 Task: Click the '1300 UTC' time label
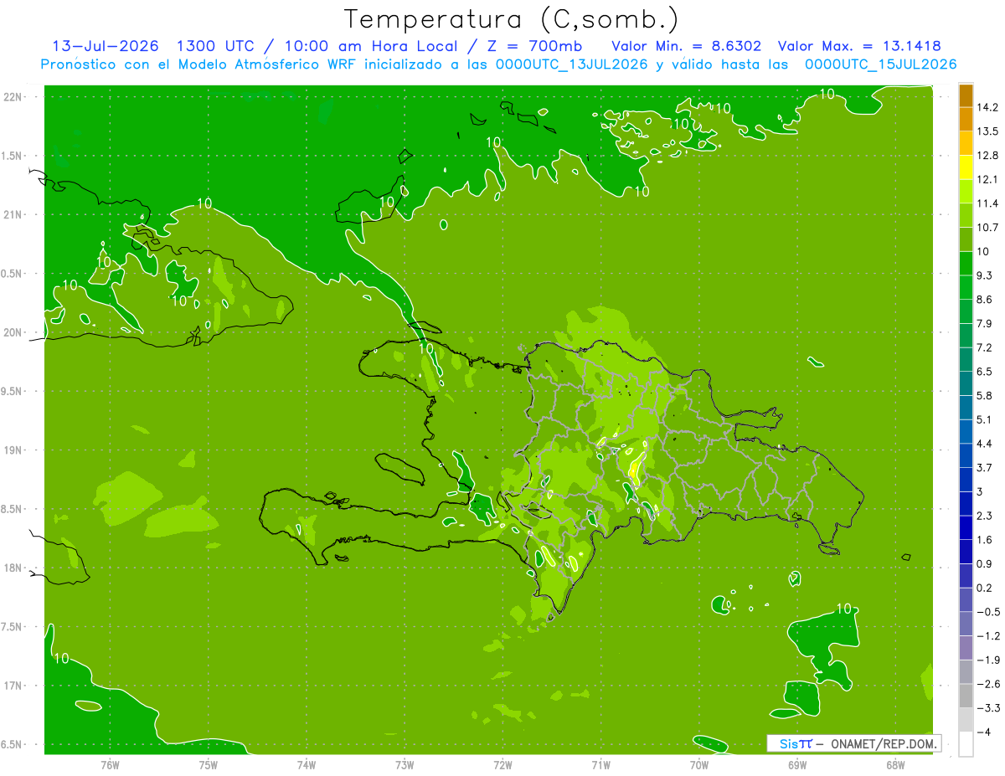[x=216, y=45]
